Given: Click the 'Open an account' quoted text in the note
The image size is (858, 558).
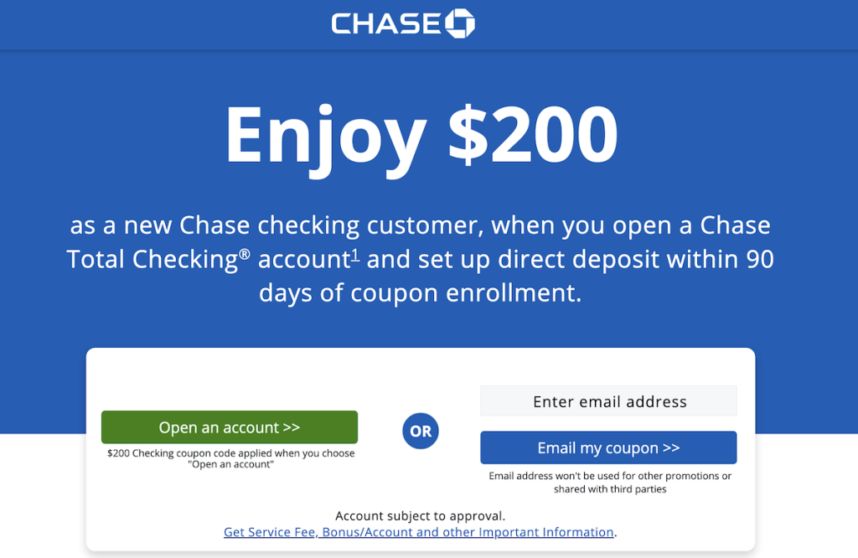Looking at the screenshot, I should pos(231,464).
